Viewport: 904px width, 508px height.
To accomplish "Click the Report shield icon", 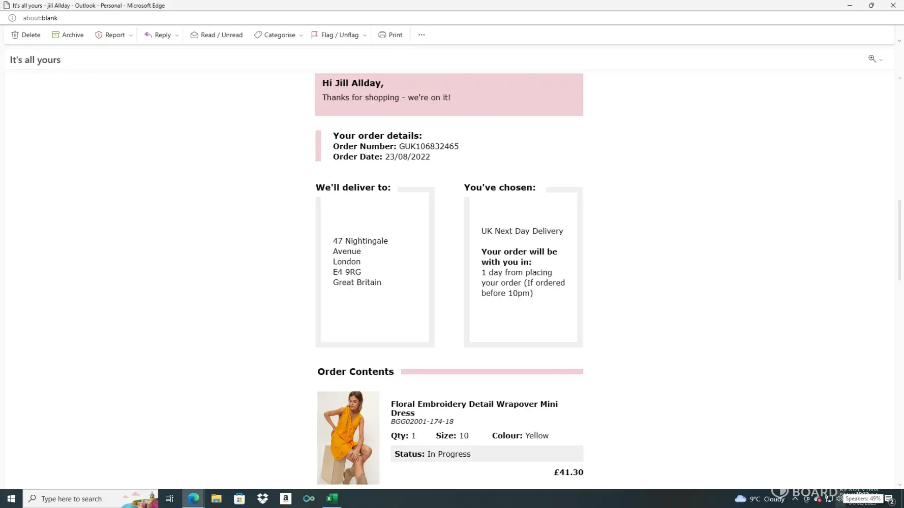I will click(x=99, y=35).
